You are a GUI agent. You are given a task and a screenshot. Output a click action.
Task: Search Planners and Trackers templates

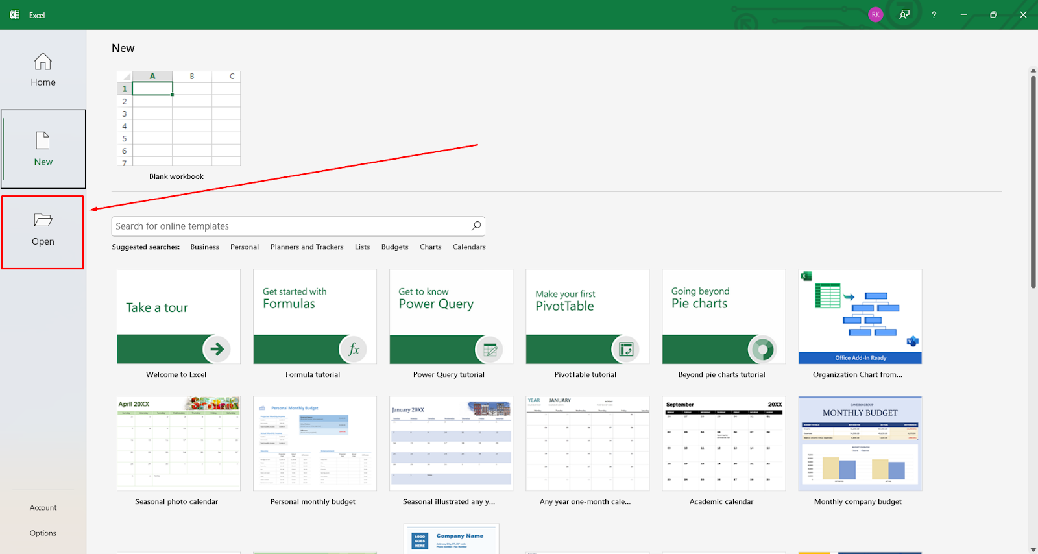coord(307,247)
